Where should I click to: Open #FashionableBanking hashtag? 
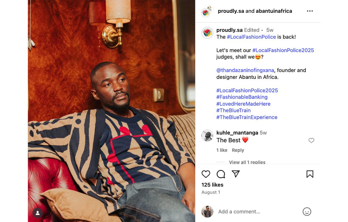tap(242, 97)
